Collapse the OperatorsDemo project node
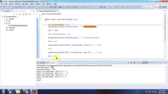 click(x=2, y=17)
